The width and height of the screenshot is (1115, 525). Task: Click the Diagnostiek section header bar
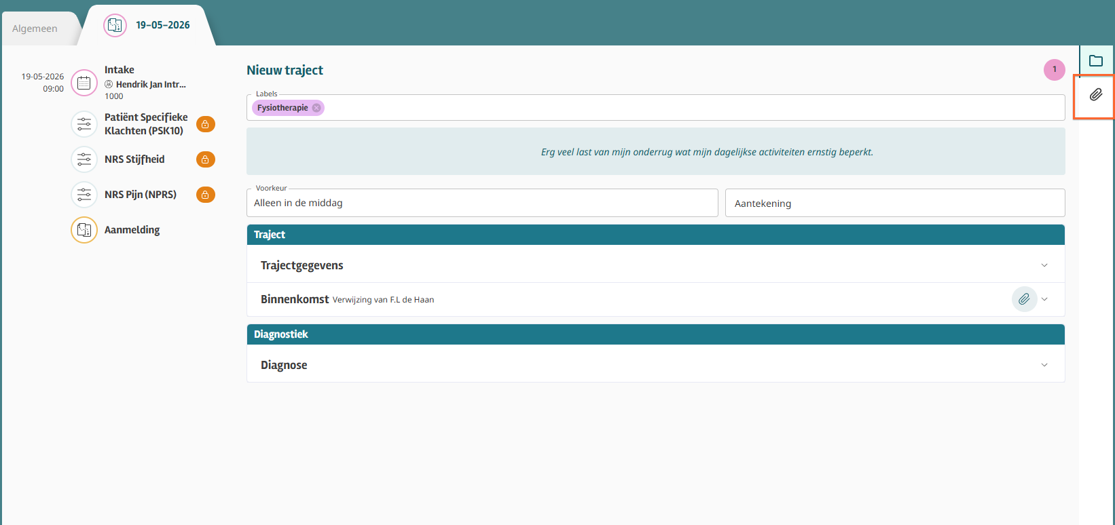655,334
